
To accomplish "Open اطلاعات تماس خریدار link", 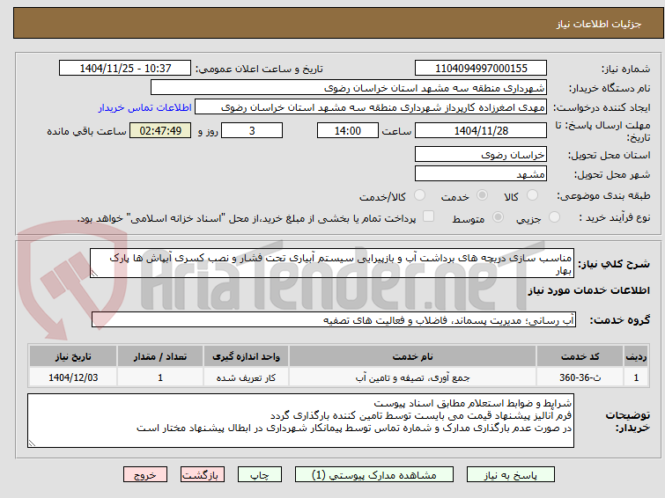I will [145, 107].
